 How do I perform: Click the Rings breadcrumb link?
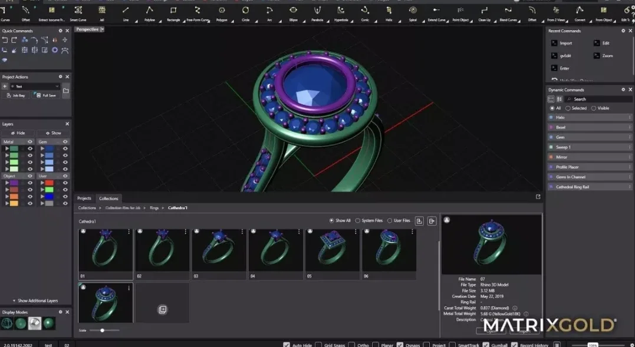(154, 208)
